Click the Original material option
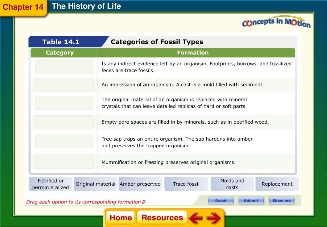This screenshot has width=327, height=227. point(95,184)
